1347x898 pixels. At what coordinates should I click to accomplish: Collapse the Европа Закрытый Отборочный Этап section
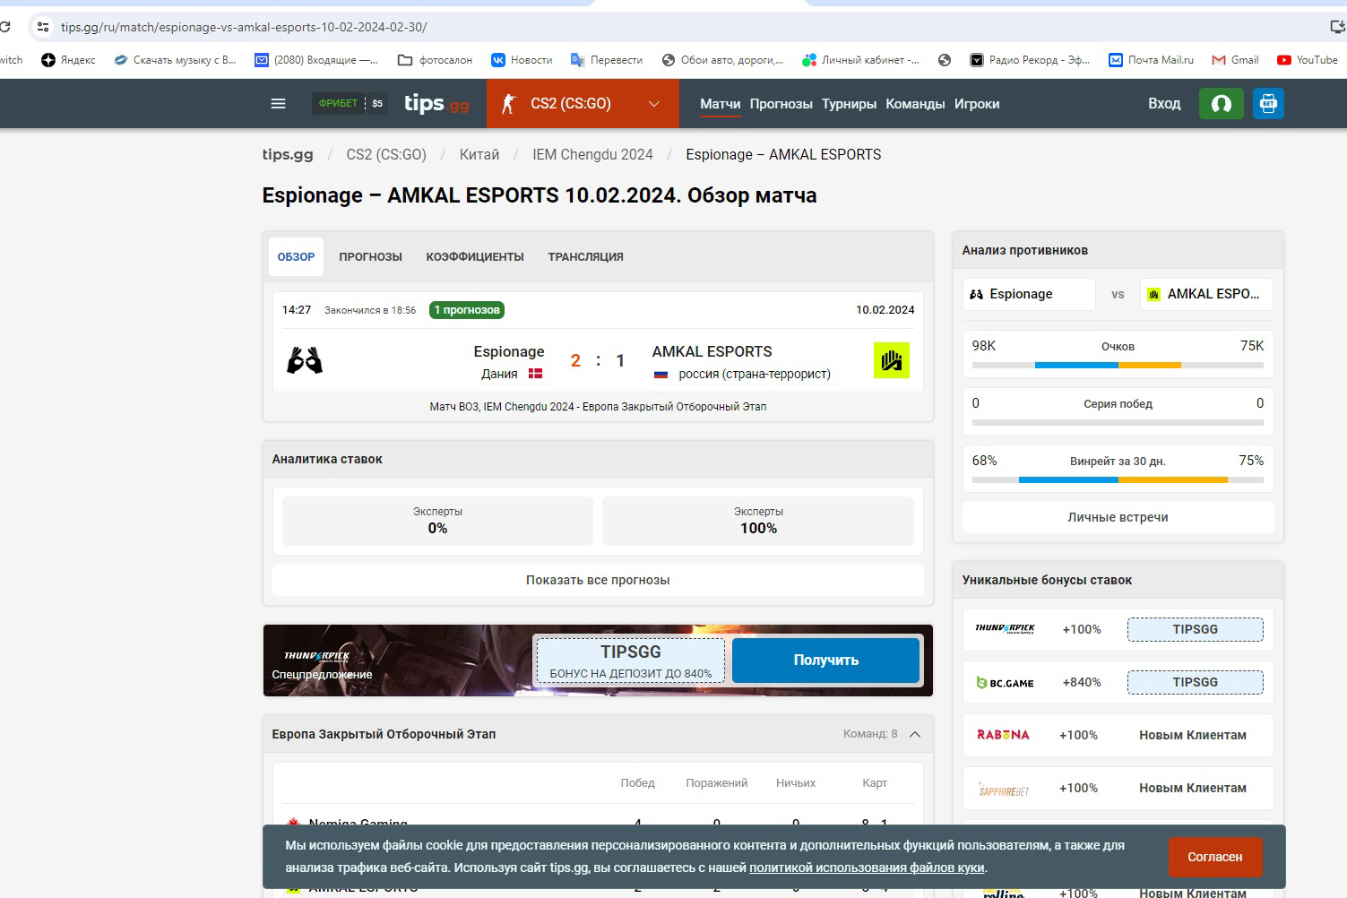(915, 734)
